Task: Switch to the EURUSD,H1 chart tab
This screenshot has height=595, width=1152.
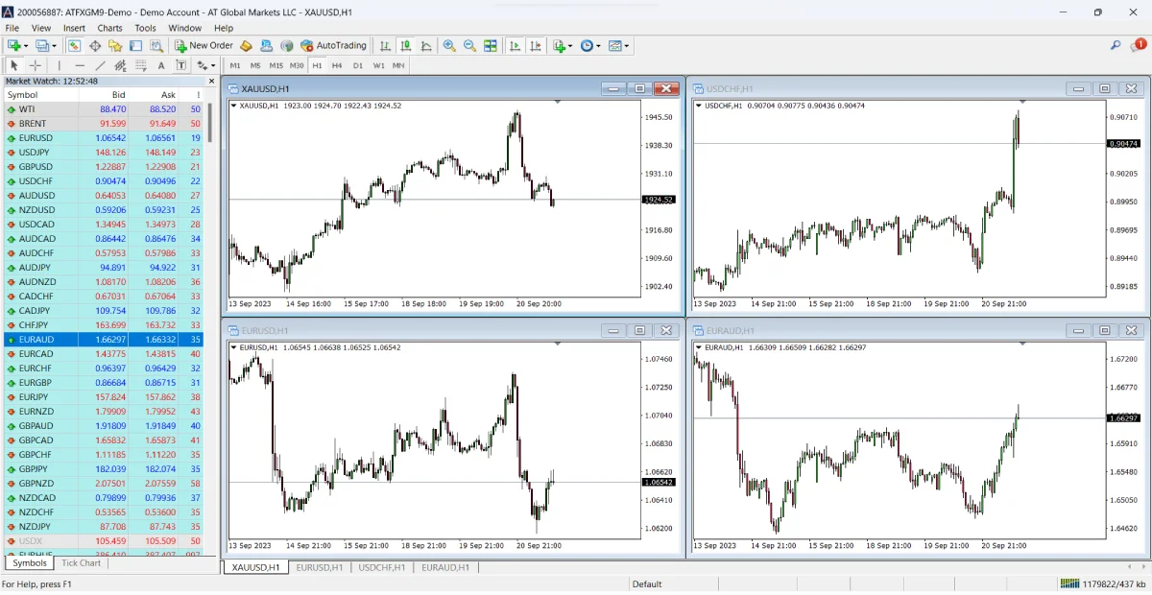Action: point(319,567)
